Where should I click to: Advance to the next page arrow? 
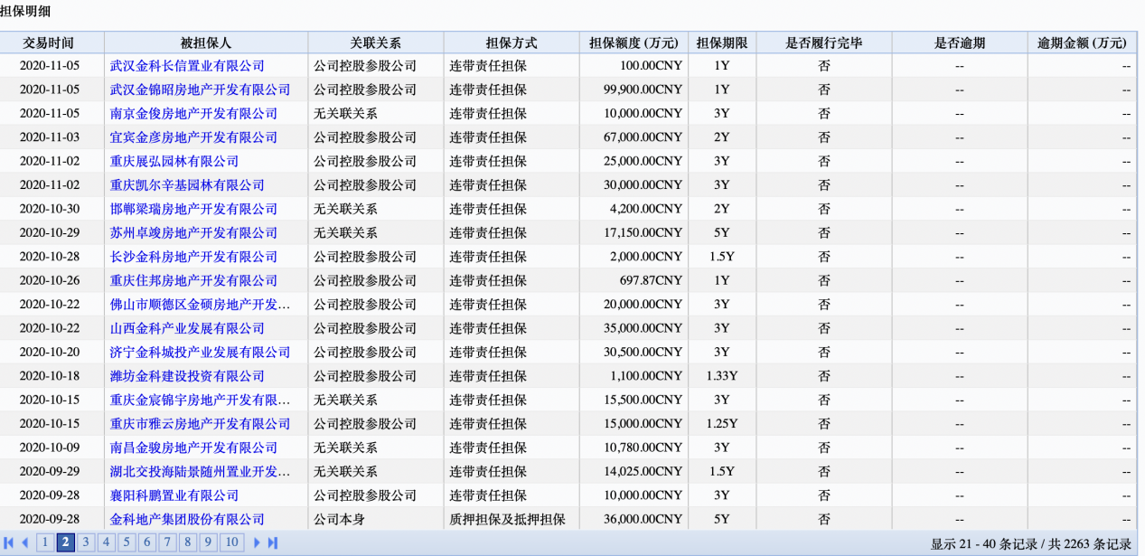pos(257,543)
